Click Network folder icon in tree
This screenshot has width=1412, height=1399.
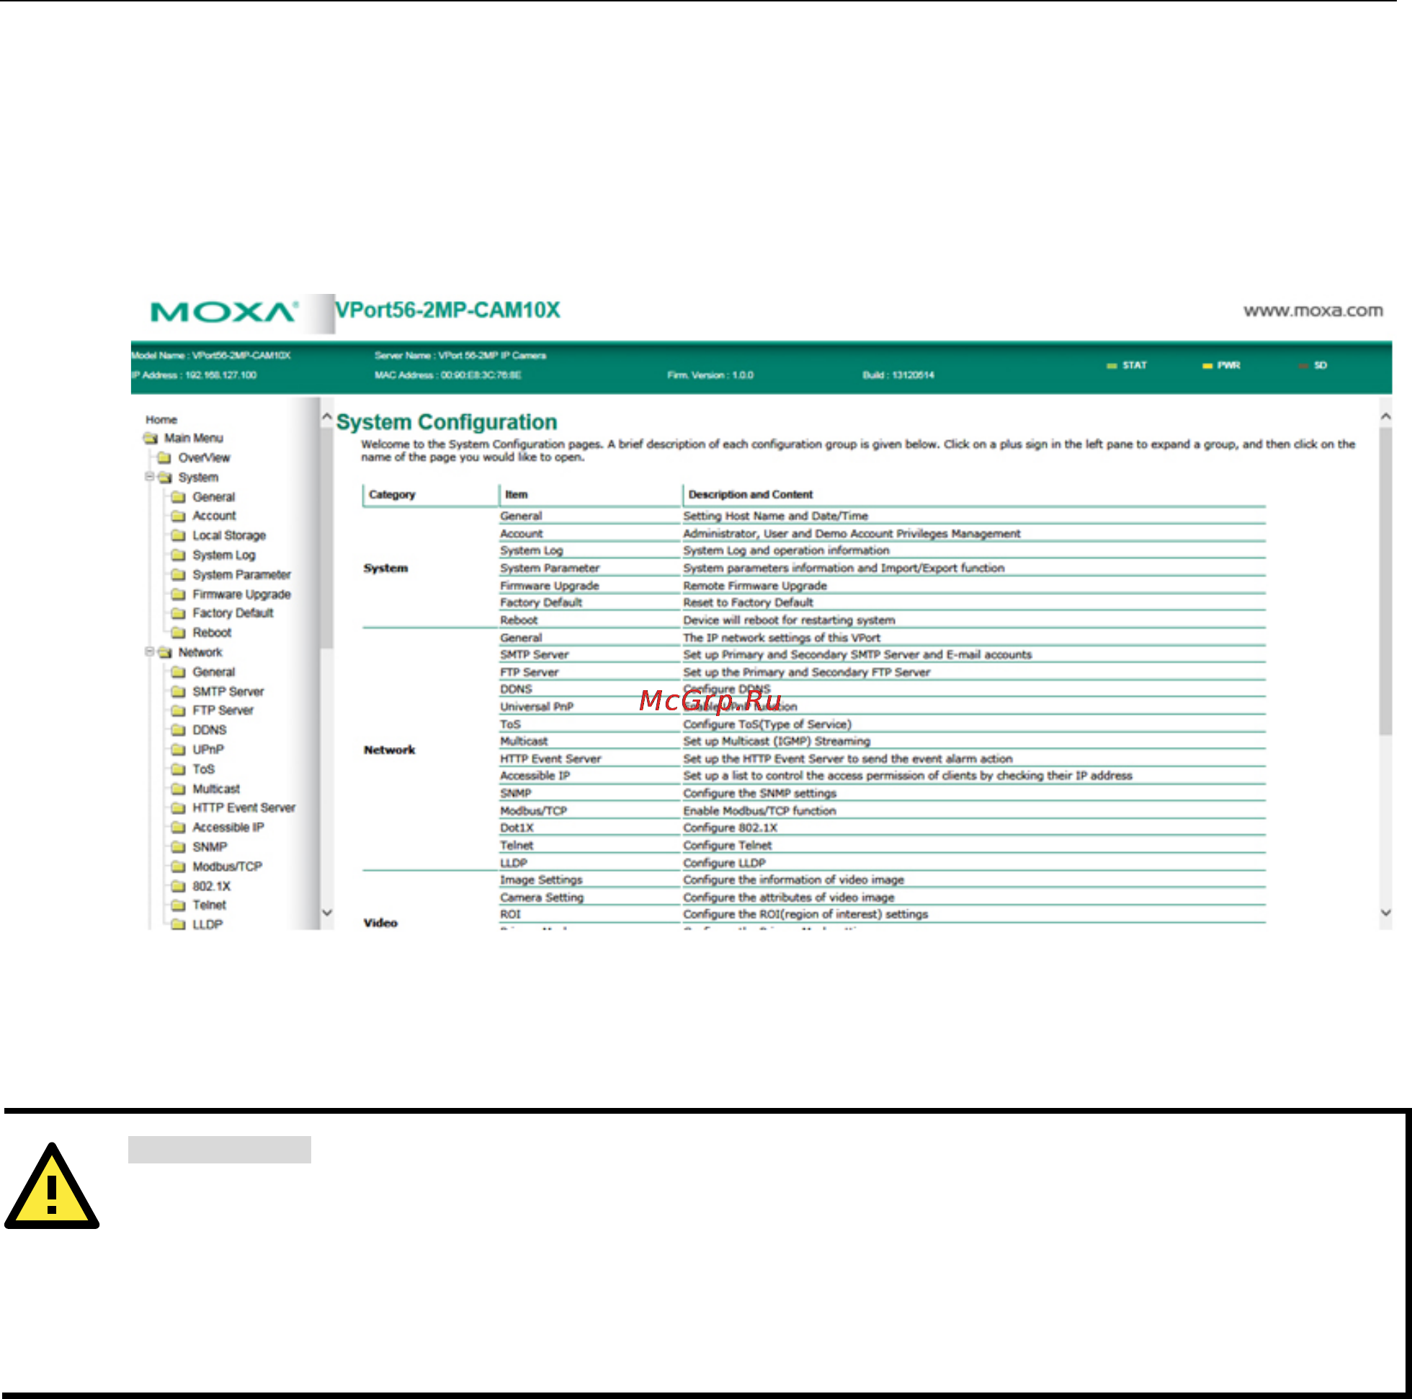coord(164,652)
